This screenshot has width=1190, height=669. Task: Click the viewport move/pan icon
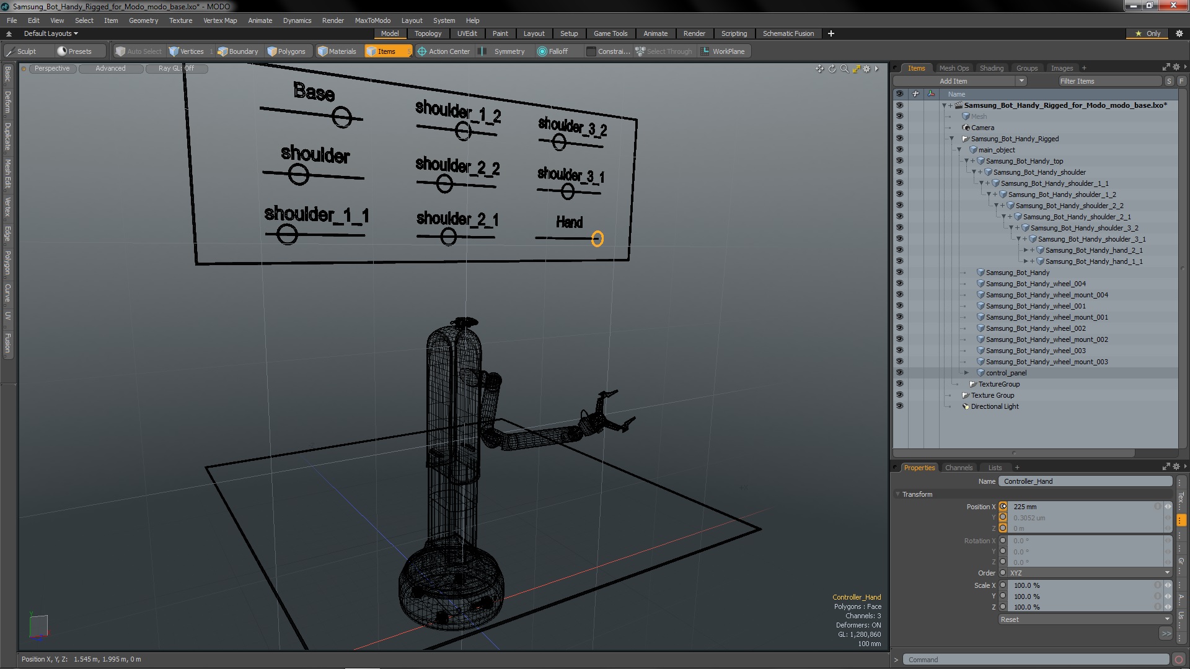(x=820, y=69)
